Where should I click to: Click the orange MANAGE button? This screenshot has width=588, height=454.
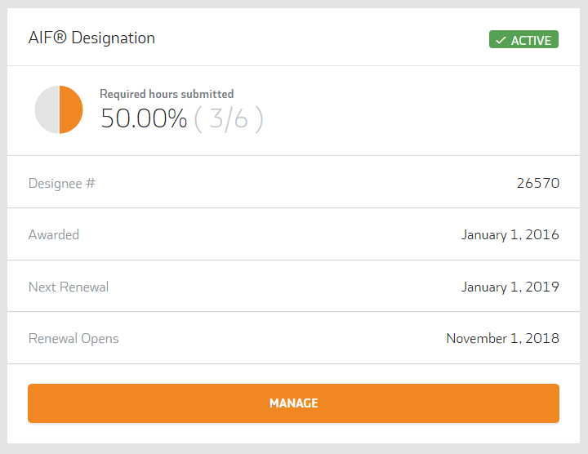(293, 403)
